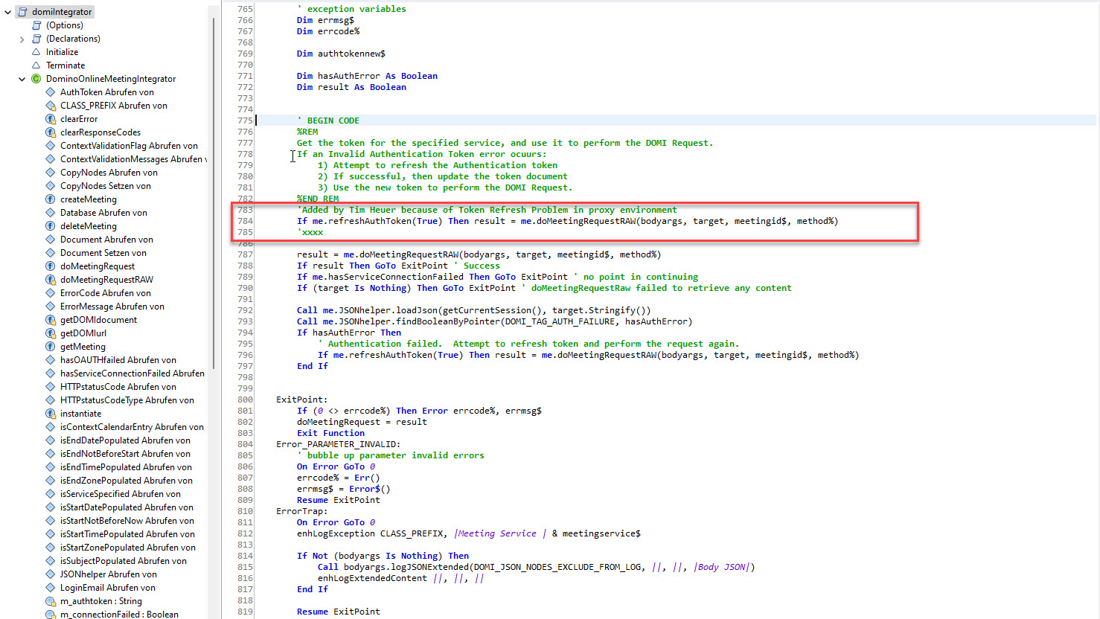Click the DominoOnlineMeetingIntegrator class icon
The image size is (1100, 619).
pos(36,78)
